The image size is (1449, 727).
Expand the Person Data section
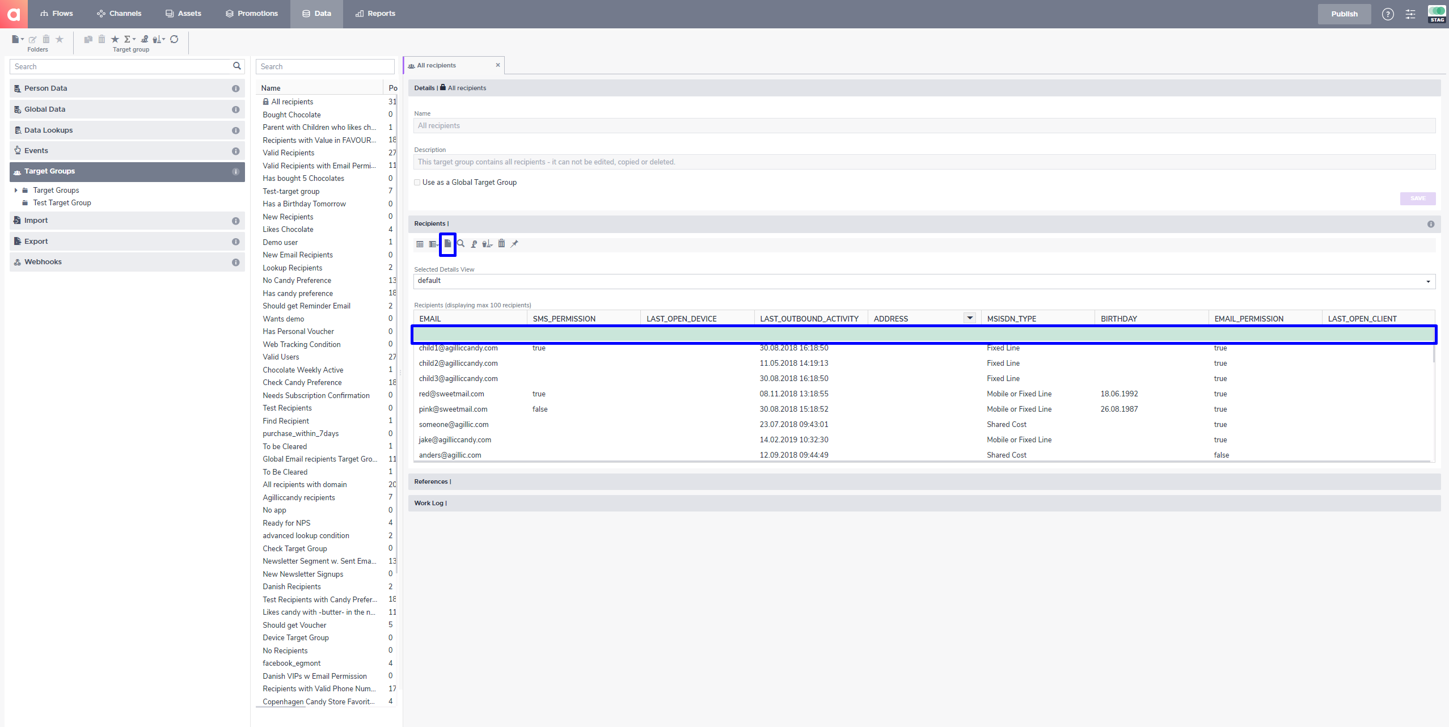[127, 88]
